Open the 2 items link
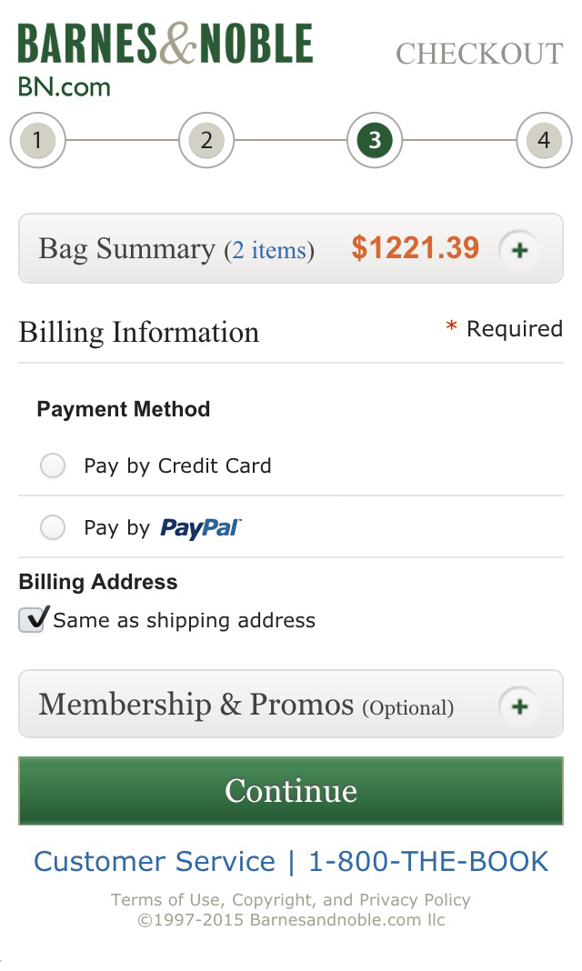 [269, 250]
